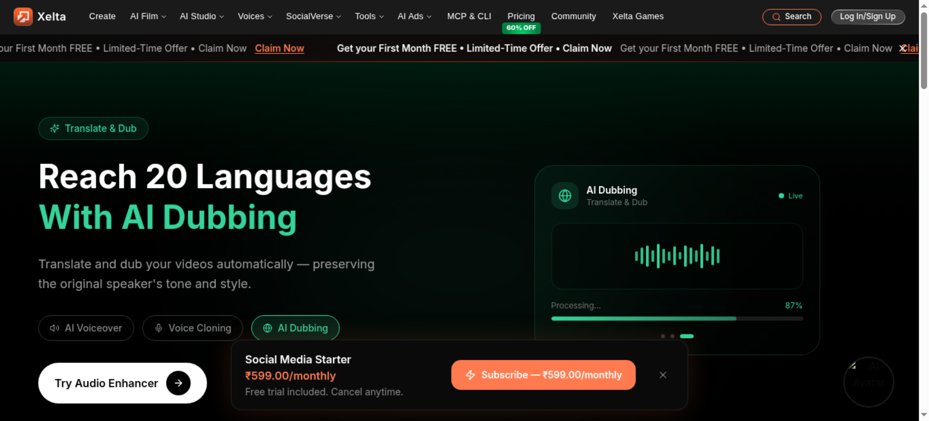
Task: Close the Social Media Starter popup
Action: [663, 375]
